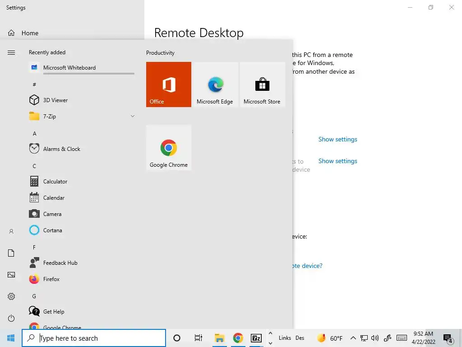The height and width of the screenshot is (347, 462).
Task: Launch Firefox from the Start menu list
Action: coord(82,278)
